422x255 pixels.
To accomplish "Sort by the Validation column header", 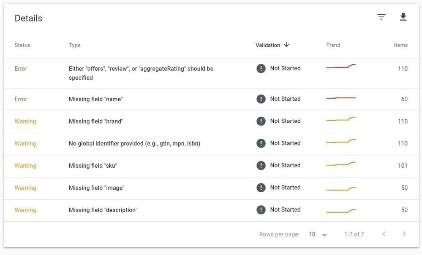I will (268, 45).
